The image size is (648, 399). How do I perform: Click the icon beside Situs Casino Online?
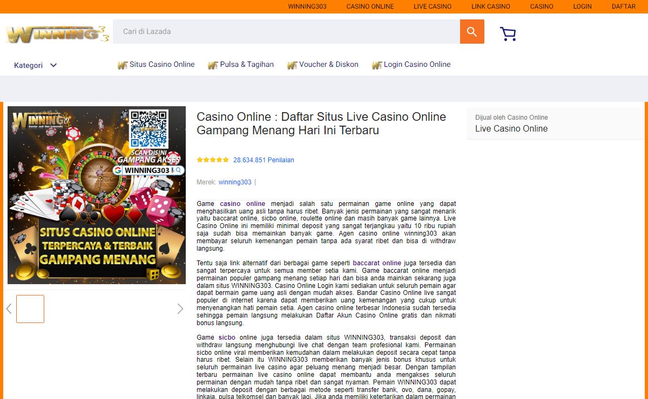(x=123, y=65)
